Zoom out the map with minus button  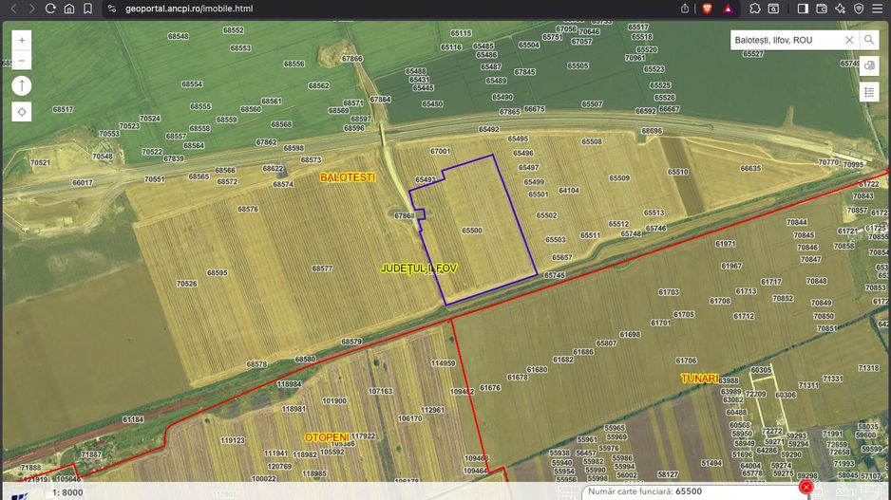[22, 60]
